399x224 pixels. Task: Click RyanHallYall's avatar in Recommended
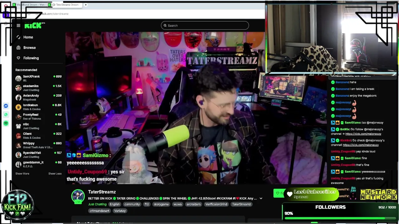pyautogui.click(x=18, y=155)
